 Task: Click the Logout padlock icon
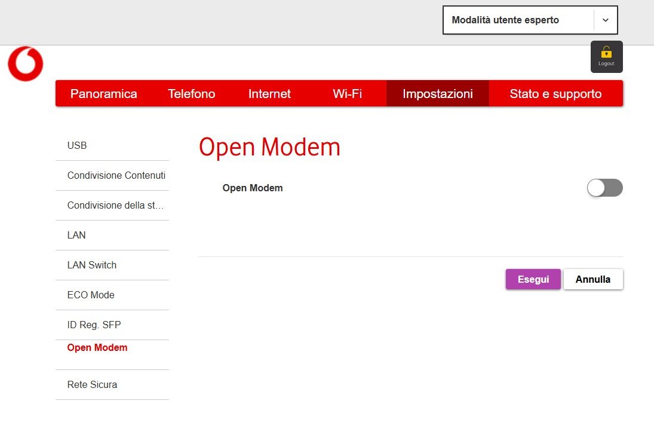[x=606, y=53]
